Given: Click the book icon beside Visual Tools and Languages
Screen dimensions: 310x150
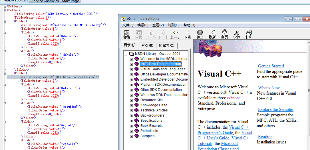Looking at the screenshot, I should tap(137, 69).
